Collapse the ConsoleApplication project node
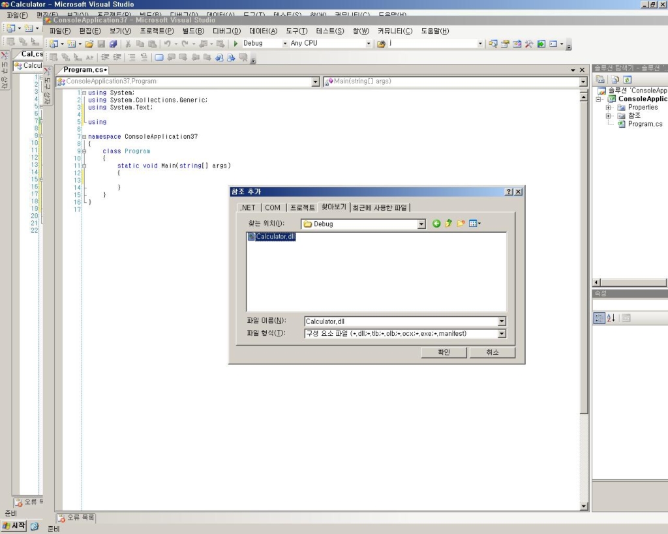The width and height of the screenshot is (668, 534). click(x=599, y=99)
